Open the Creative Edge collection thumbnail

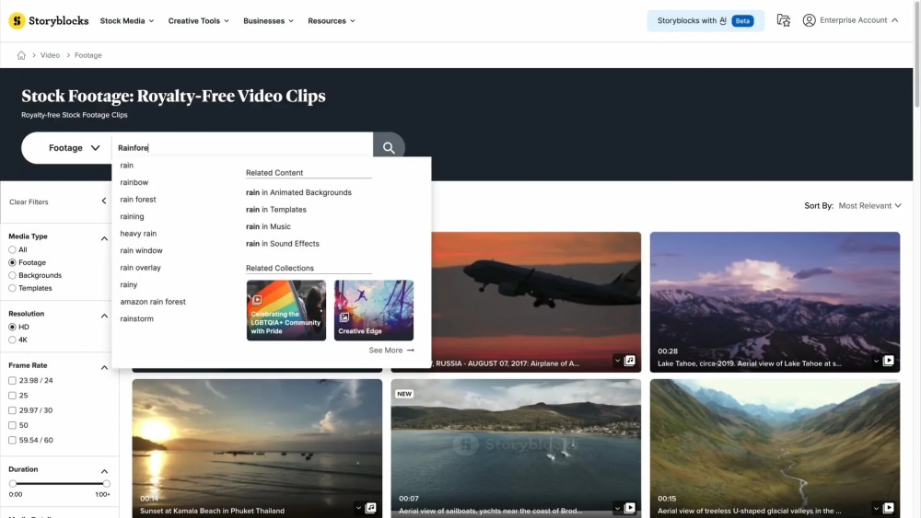(374, 310)
